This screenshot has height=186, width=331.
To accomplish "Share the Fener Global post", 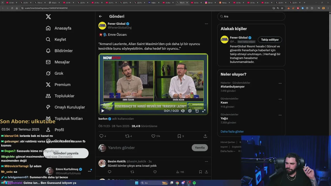I will click(205, 136).
